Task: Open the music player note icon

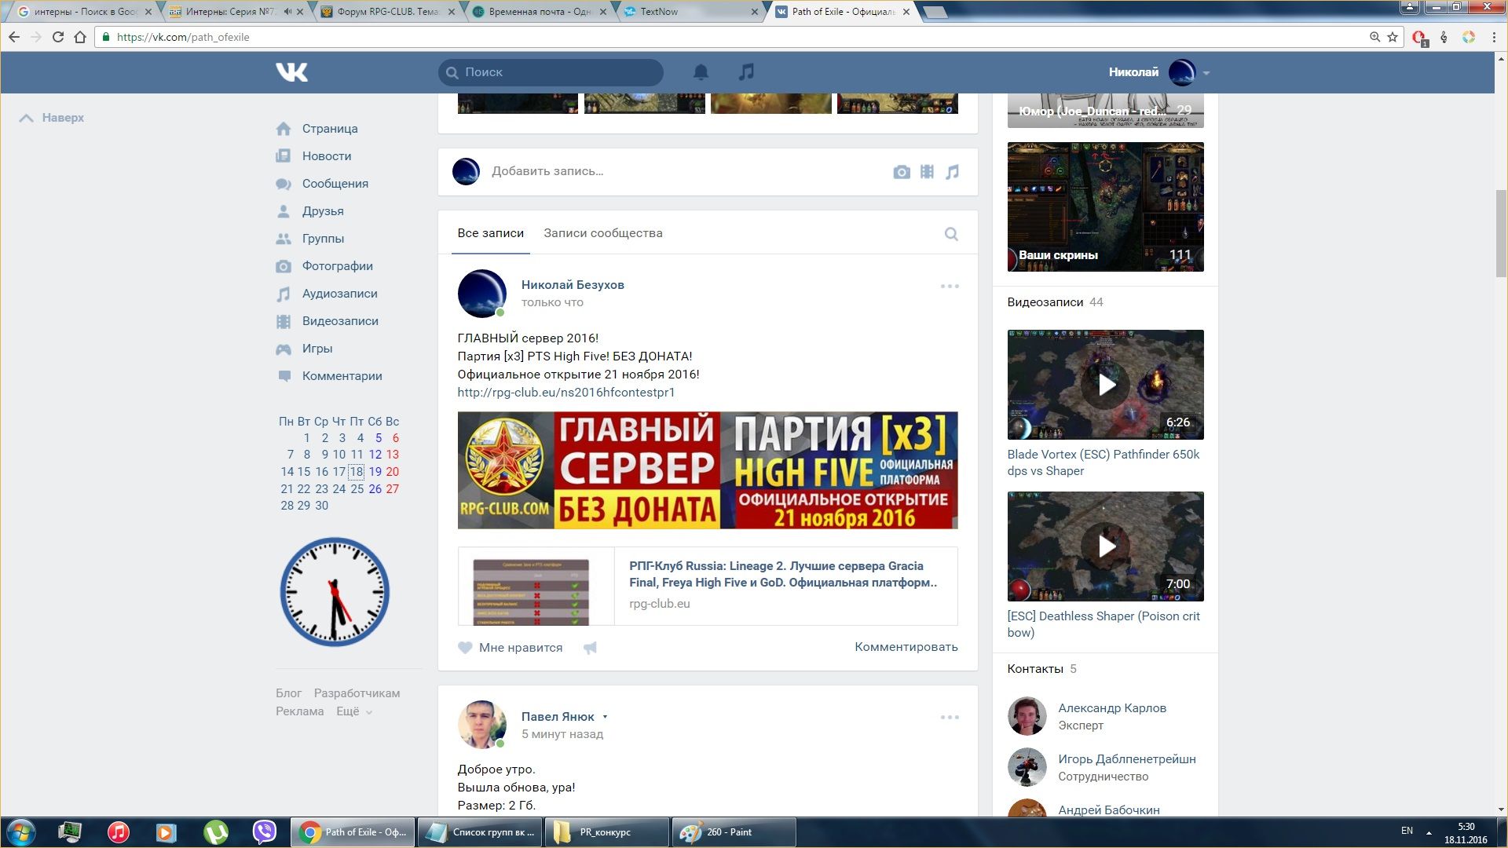Action: (746, 72)
